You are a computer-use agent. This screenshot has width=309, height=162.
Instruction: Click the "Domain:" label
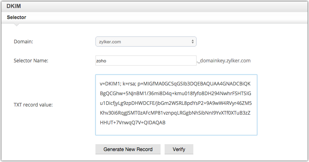tap(23, 41)
